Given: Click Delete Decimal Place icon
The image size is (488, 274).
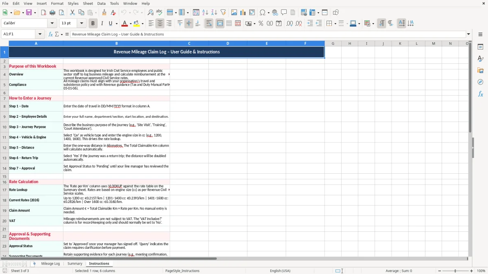Looking at the screenshot, I should click(x=298, y=24).
